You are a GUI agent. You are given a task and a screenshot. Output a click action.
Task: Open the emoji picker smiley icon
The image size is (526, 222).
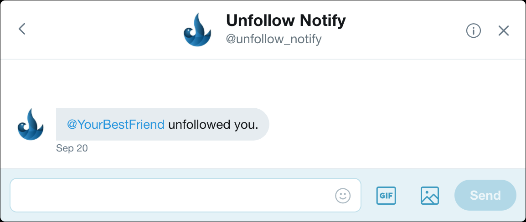(x=343, y=196)
